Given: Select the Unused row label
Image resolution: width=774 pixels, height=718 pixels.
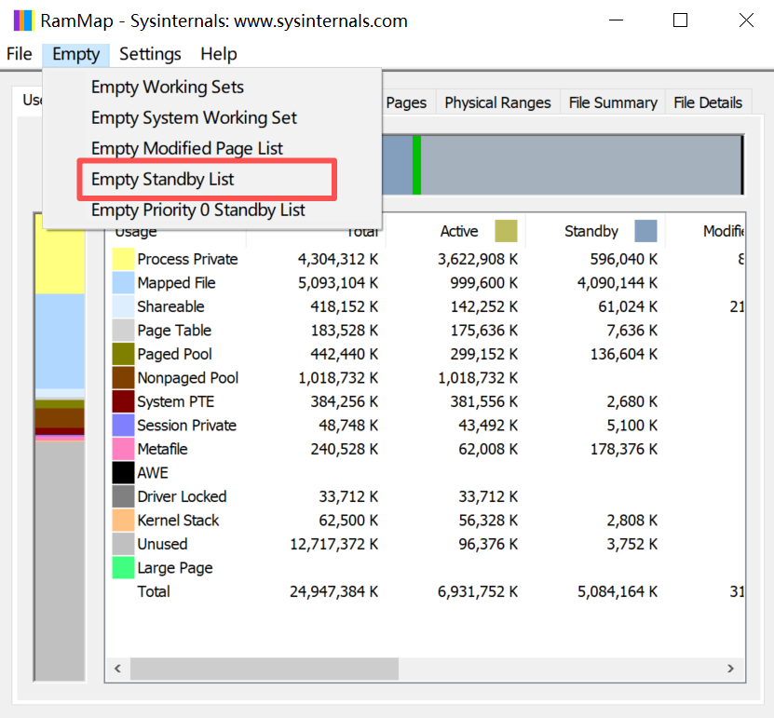Looking at the screenshot, I should tap(162, 544).
